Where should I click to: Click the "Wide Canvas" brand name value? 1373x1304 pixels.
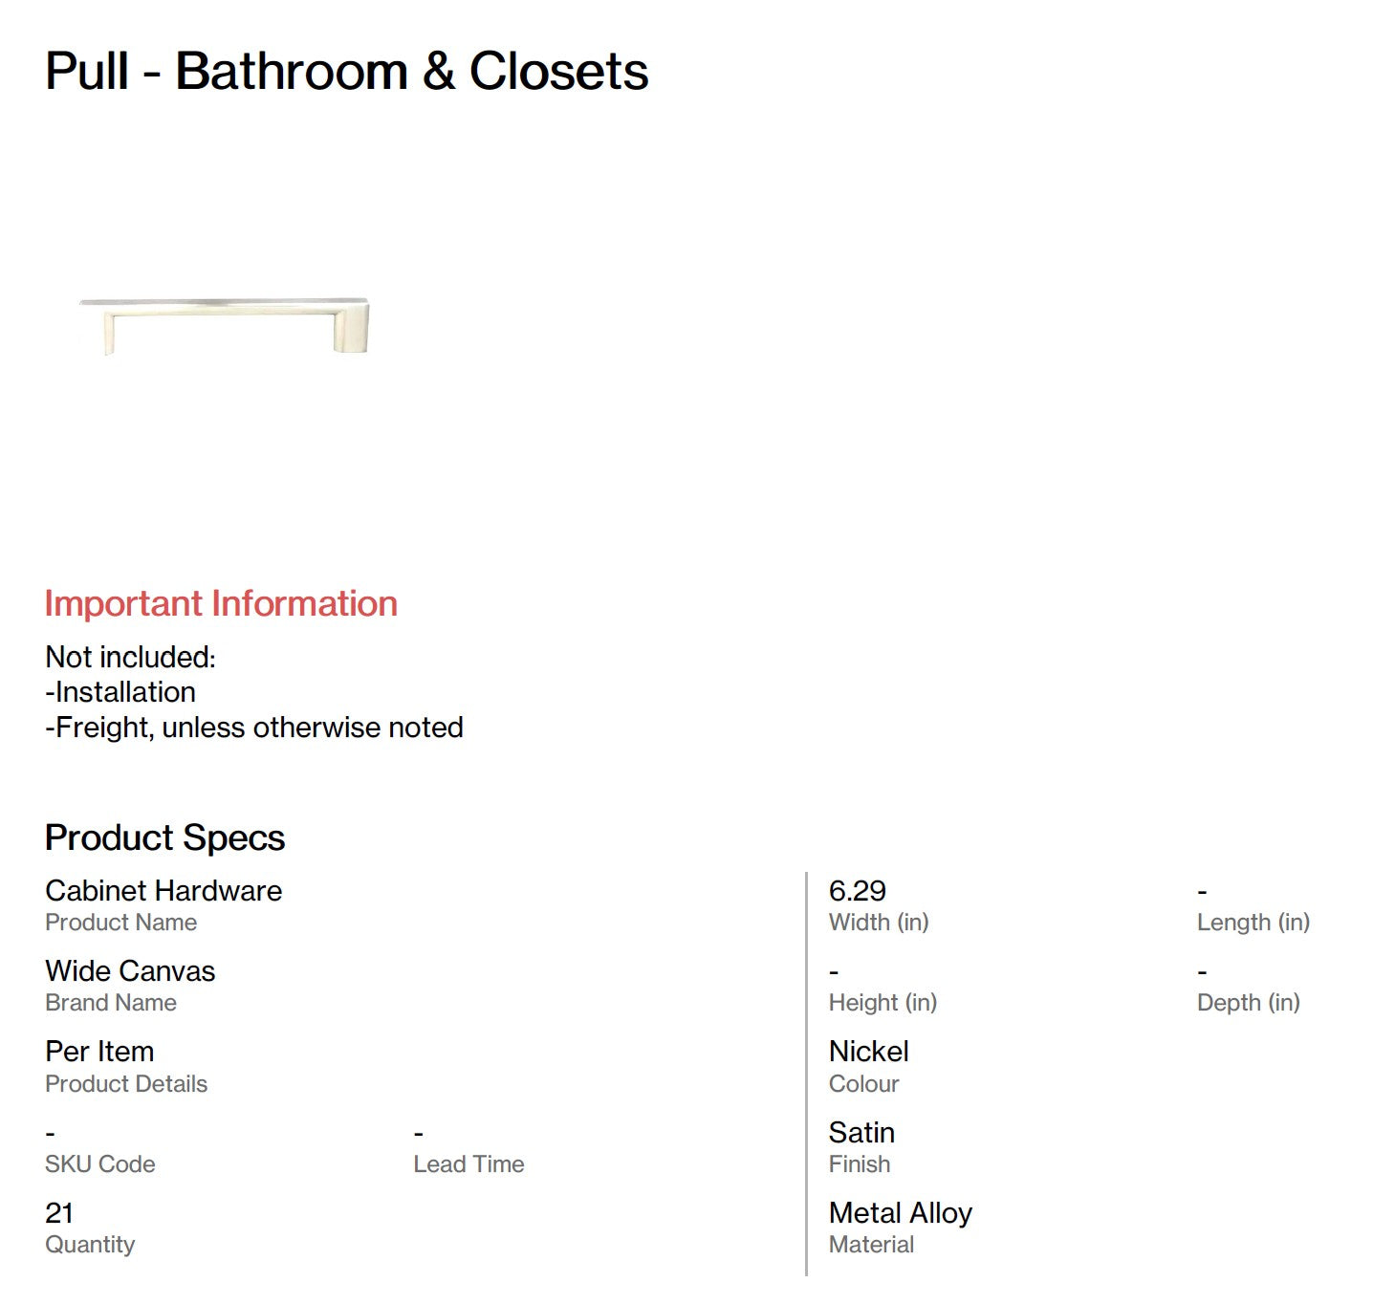(130, 971)
